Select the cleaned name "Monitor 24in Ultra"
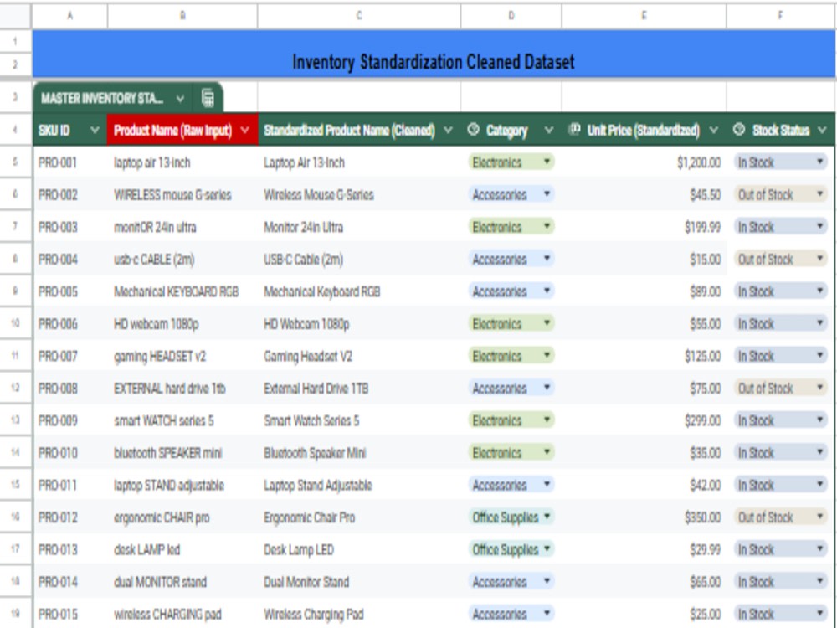The height and width of the screenshot is (628, 837). (x=359, y=227)
